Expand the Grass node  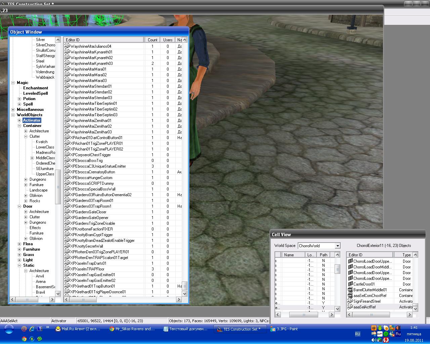(x=19, y=255)
